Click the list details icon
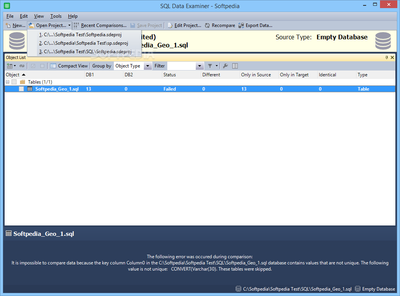 [x=235, y=66]
